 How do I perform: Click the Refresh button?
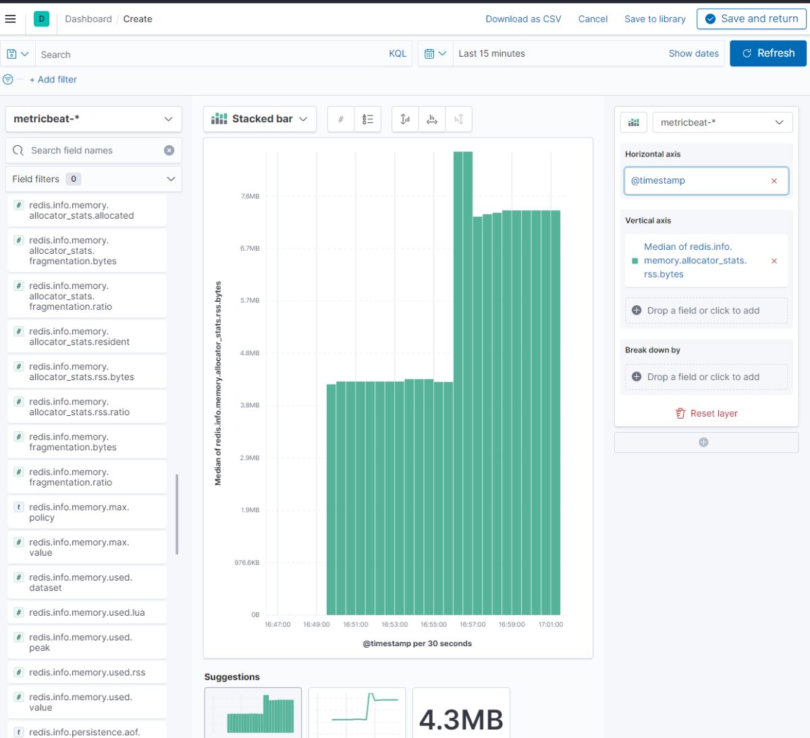coord(767,53)
